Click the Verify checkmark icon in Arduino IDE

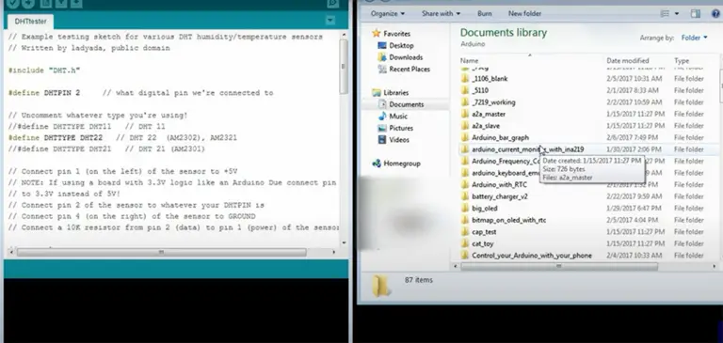click(12, 3)
